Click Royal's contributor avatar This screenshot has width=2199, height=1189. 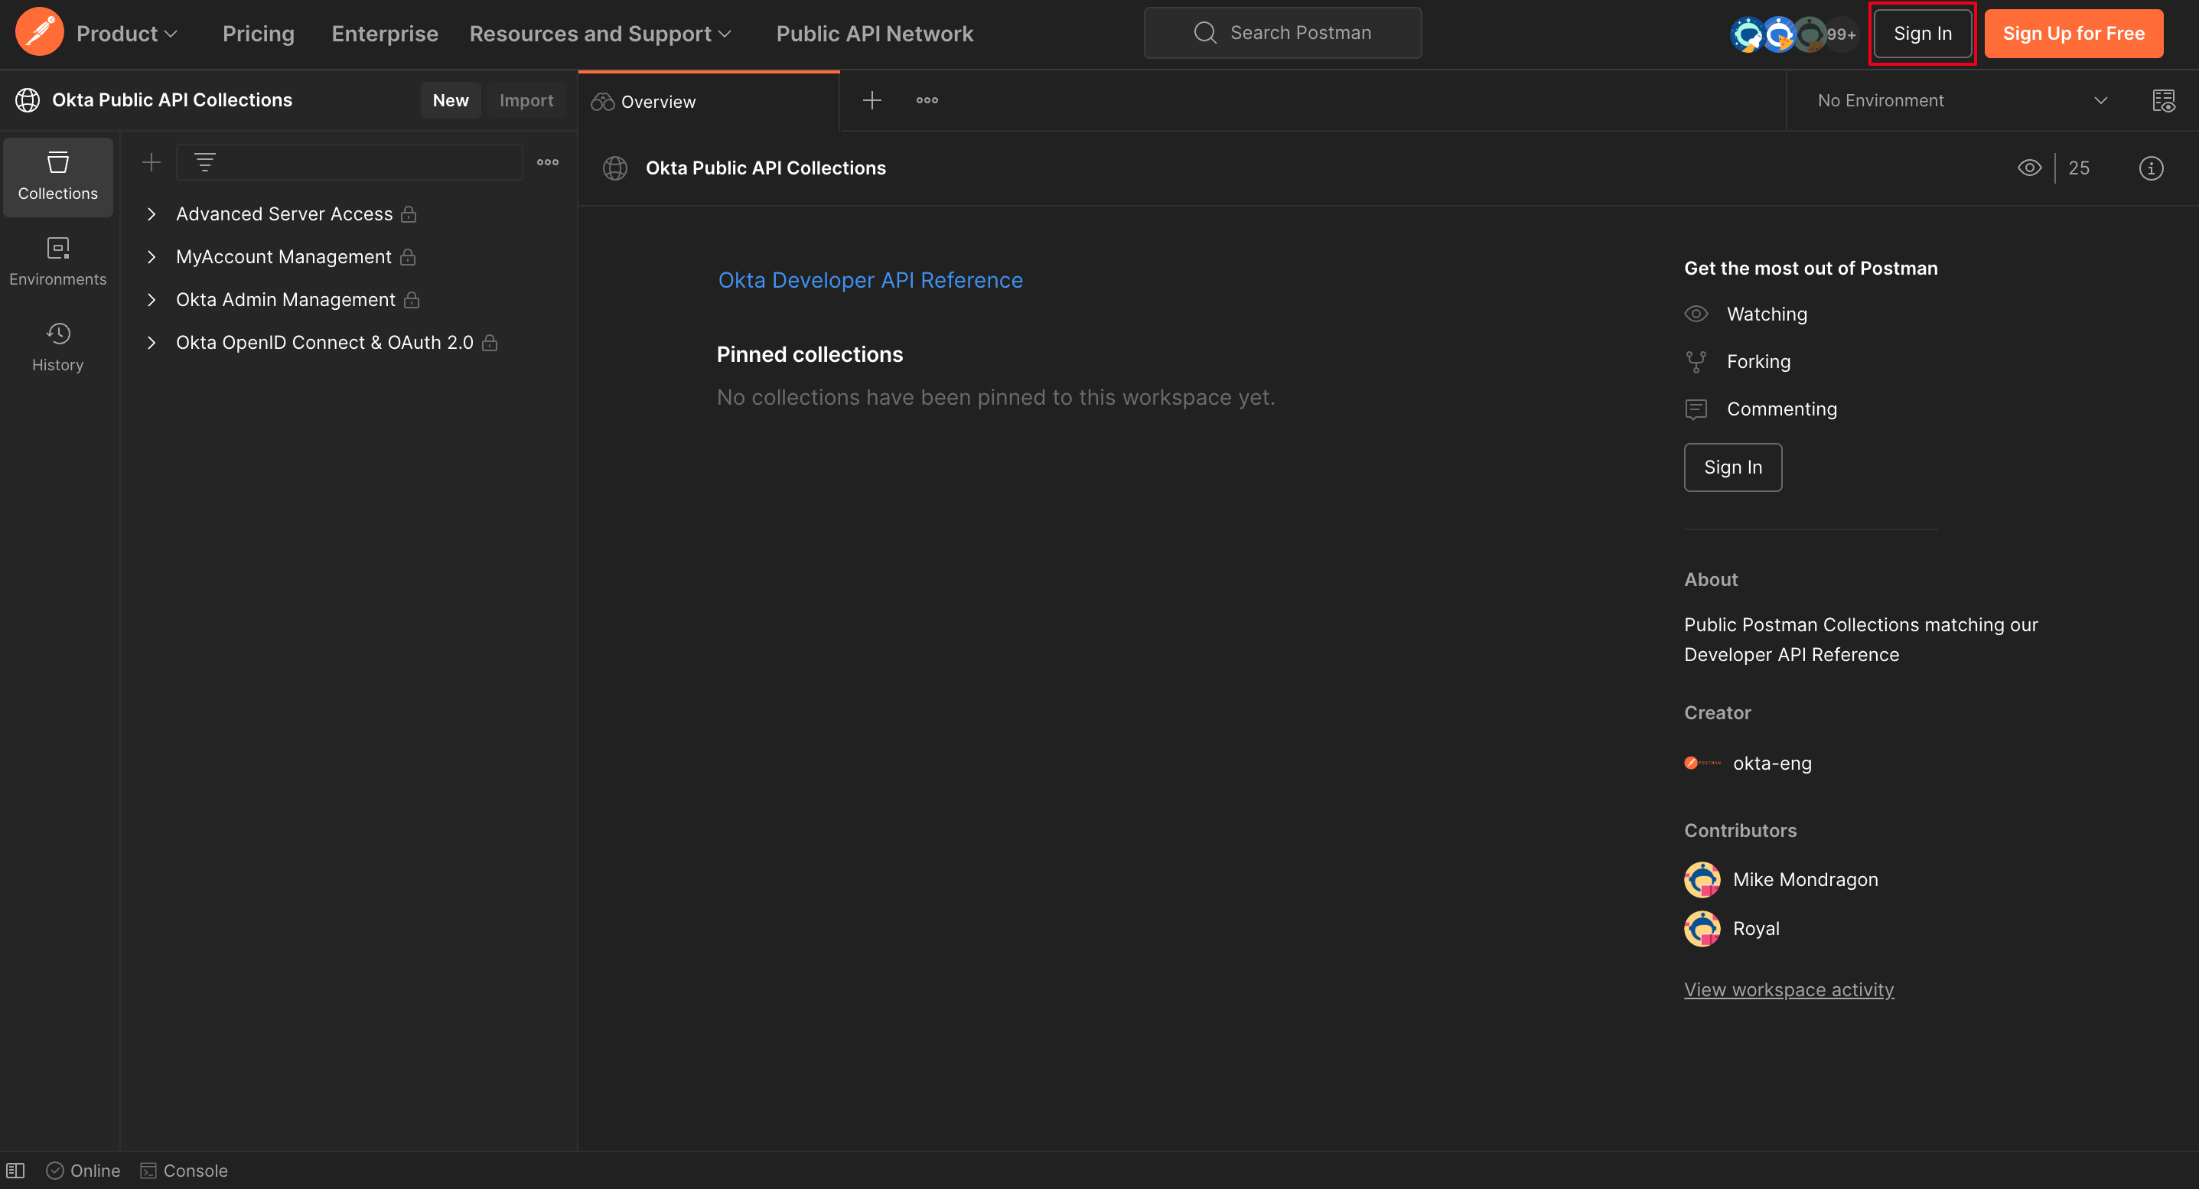click(x=1702, y=929)
